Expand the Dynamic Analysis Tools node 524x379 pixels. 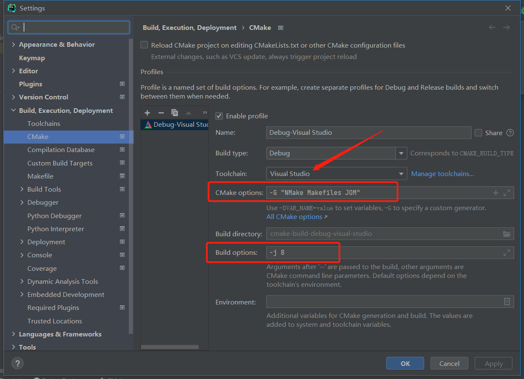22,281
